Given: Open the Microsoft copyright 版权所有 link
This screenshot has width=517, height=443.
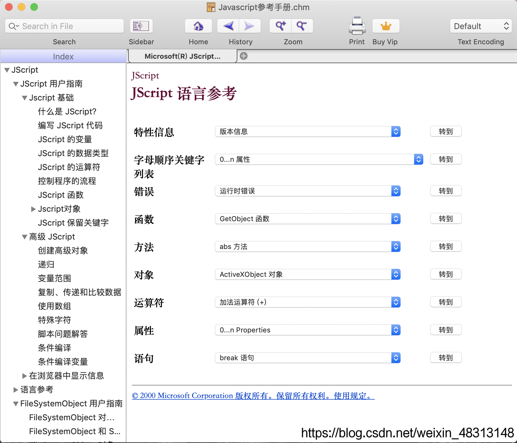Looking at the screenshot, I should click(x=253, y=396).
